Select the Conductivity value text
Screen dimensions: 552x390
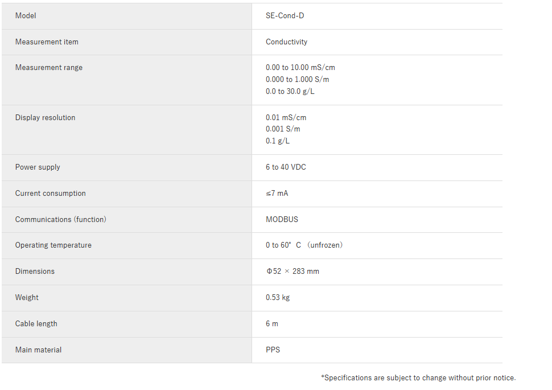pyautogui.click(x=287, y=42)
